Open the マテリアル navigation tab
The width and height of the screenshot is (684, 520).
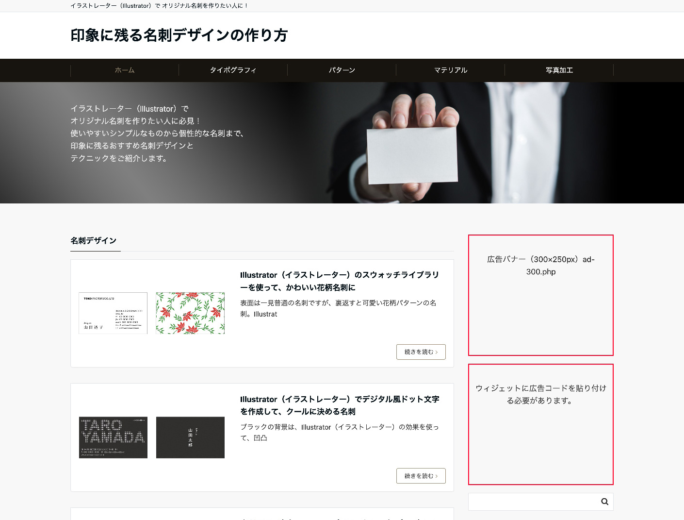tap(451, 70)
